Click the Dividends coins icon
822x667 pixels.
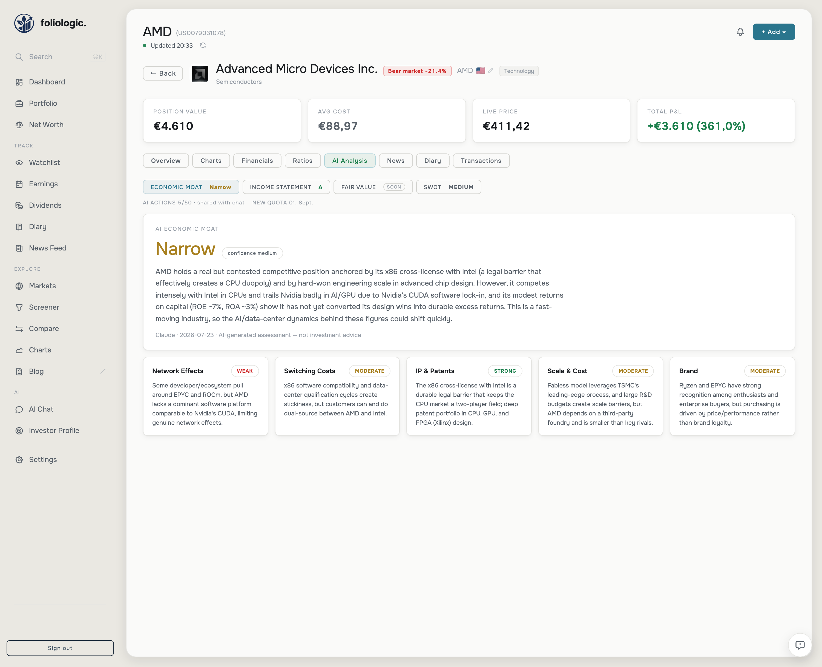pyautogui.click(x=19, y=206)
